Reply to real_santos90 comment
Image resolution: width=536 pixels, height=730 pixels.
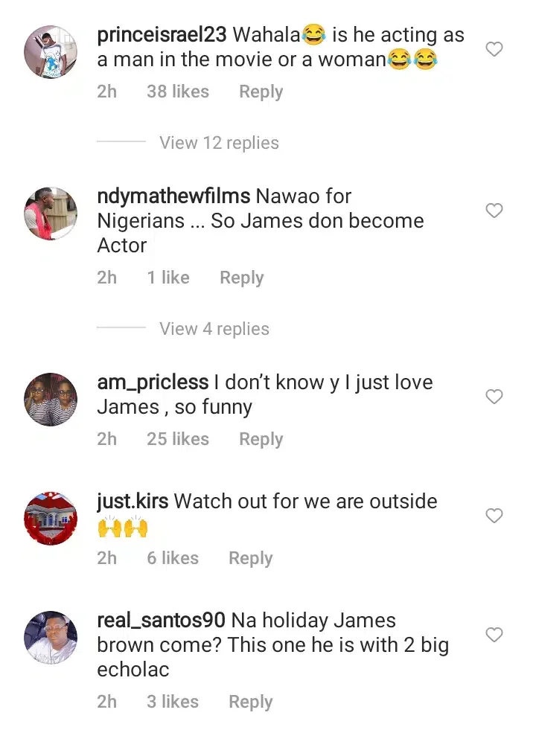[251, 702]
